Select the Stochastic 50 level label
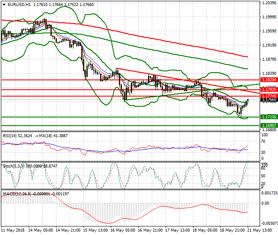 click(264, 176)
